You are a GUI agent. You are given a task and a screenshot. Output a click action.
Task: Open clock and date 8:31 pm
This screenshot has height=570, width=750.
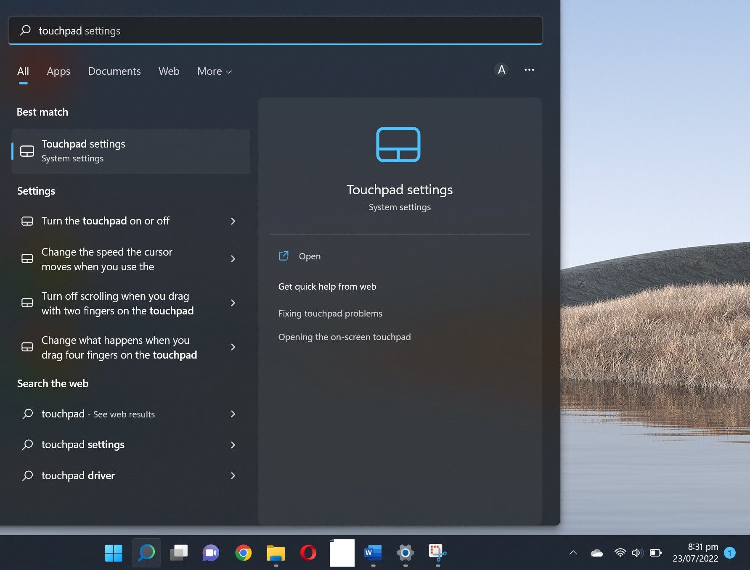tap(695, 552)
